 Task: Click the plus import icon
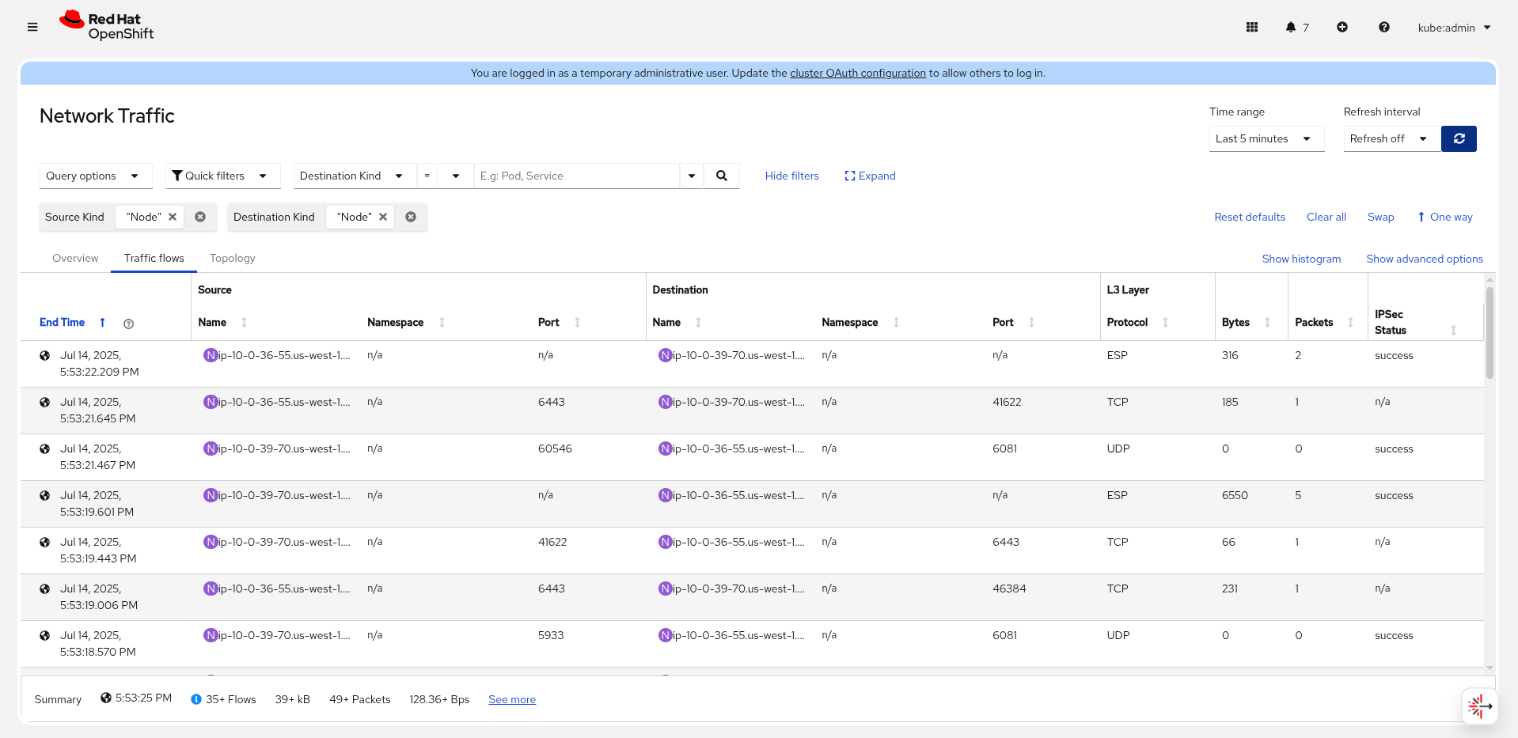pyautogui.click(x=1342, y=27)
